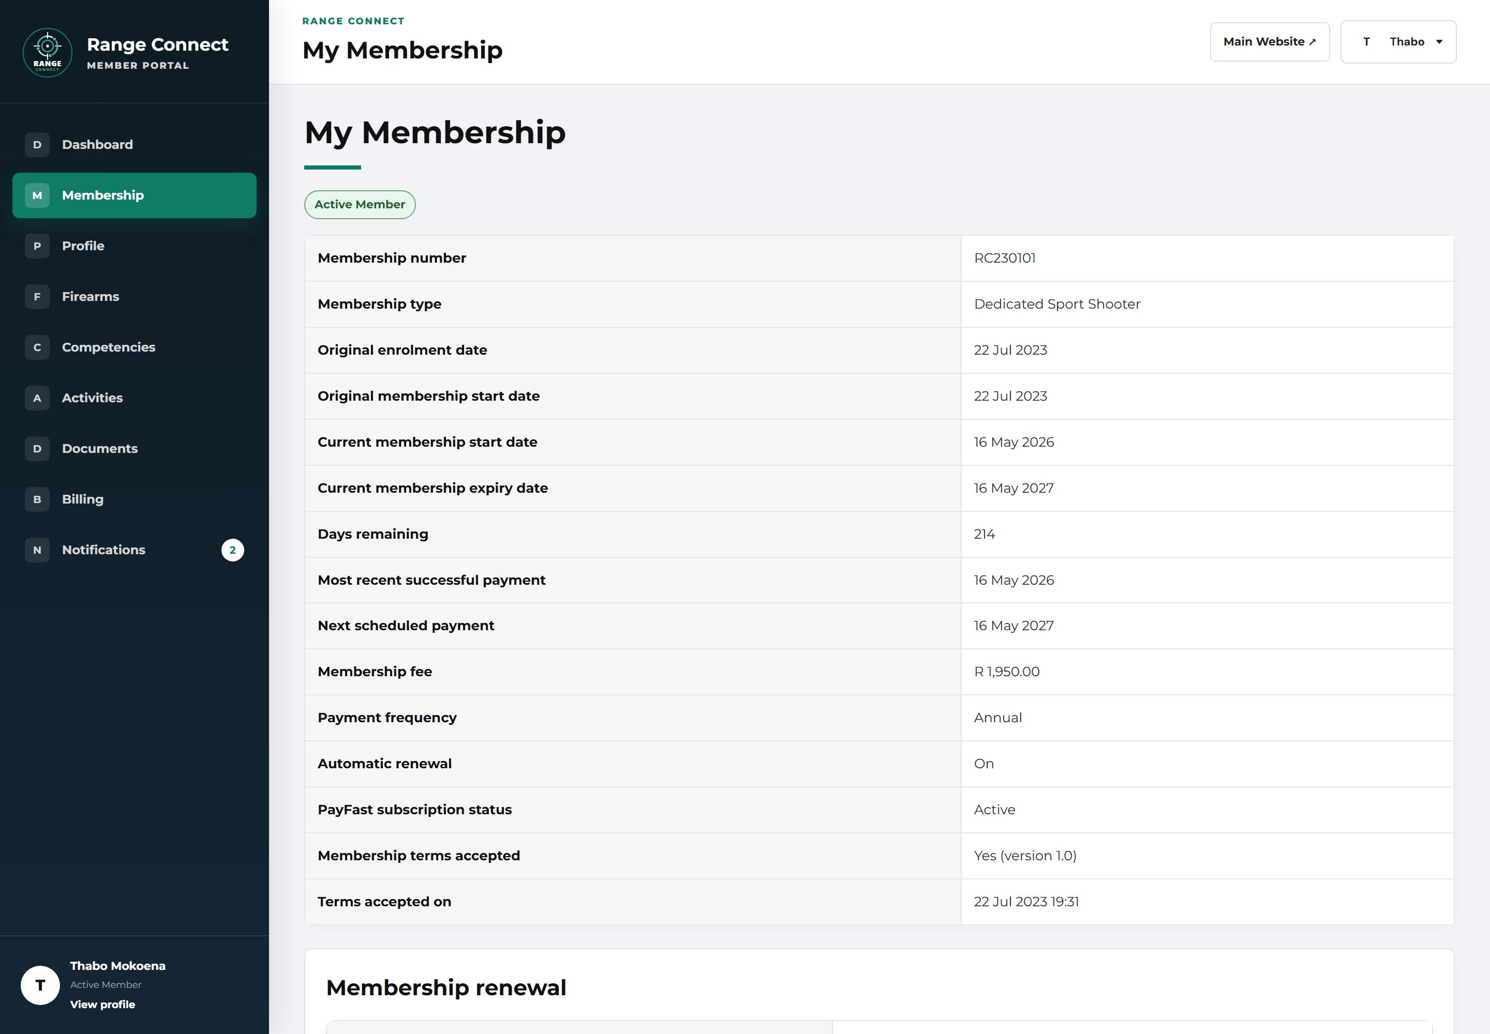Click the Dashboard D letter icon

(37, 144)
